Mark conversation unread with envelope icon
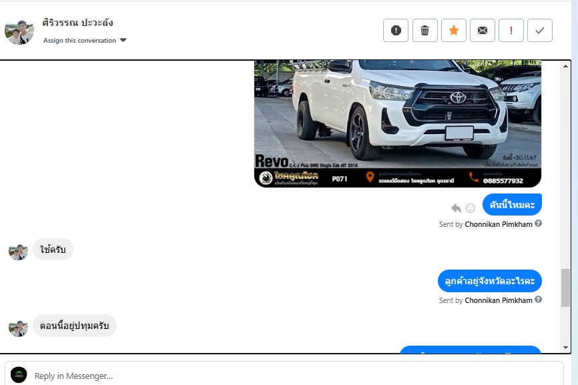 [482, 30]
